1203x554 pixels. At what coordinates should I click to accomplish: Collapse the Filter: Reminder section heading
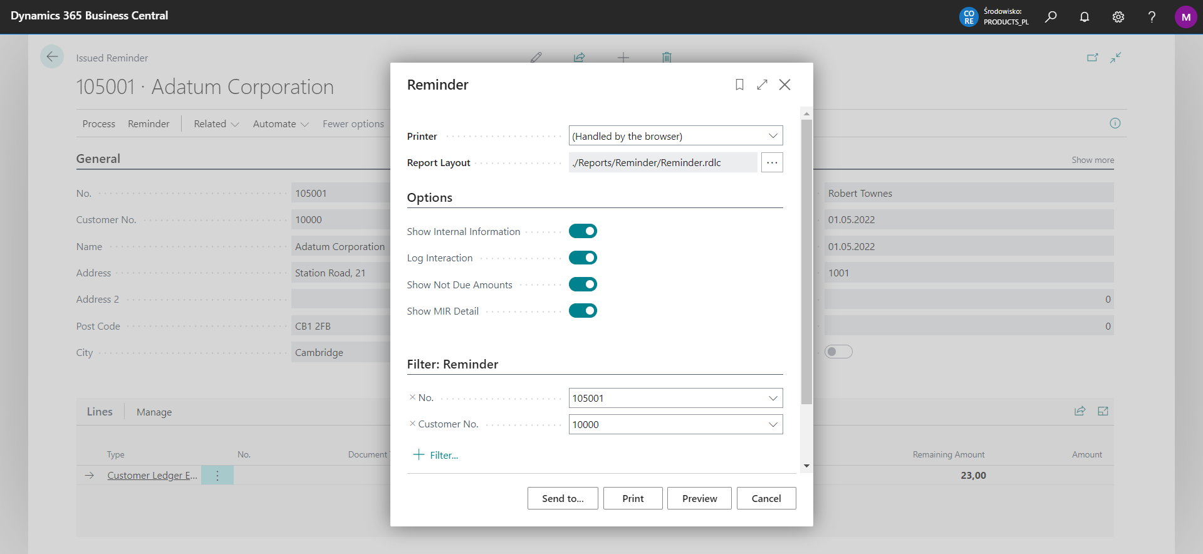point(452,364)
